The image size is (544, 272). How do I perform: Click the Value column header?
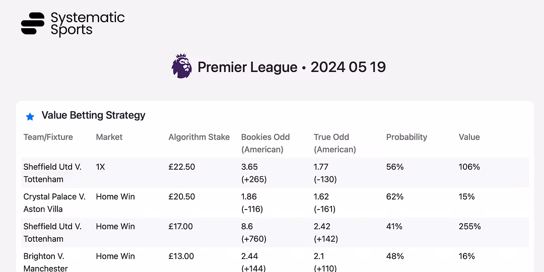[469, 137]
